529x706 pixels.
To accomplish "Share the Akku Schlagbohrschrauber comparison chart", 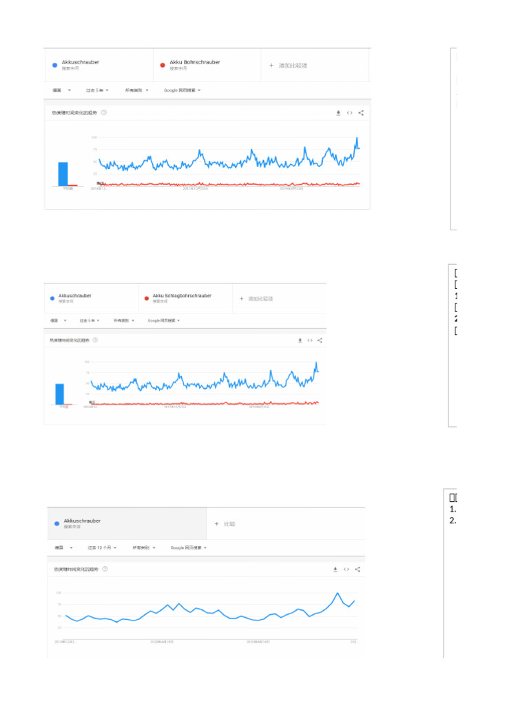I will 320,340.
